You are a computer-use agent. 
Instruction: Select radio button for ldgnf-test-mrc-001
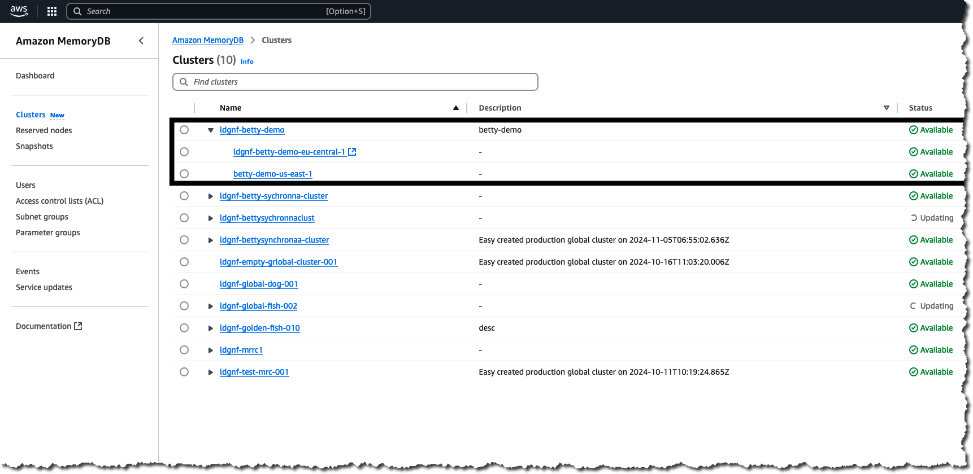[184, 372]
